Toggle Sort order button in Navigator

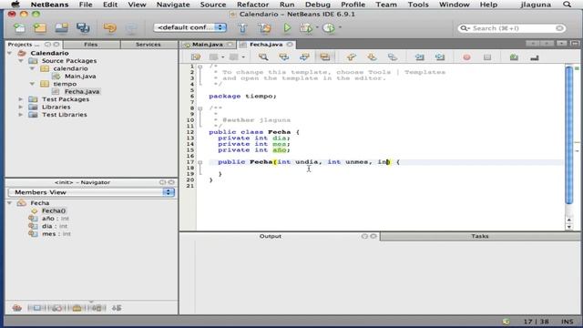pos(117,308)
